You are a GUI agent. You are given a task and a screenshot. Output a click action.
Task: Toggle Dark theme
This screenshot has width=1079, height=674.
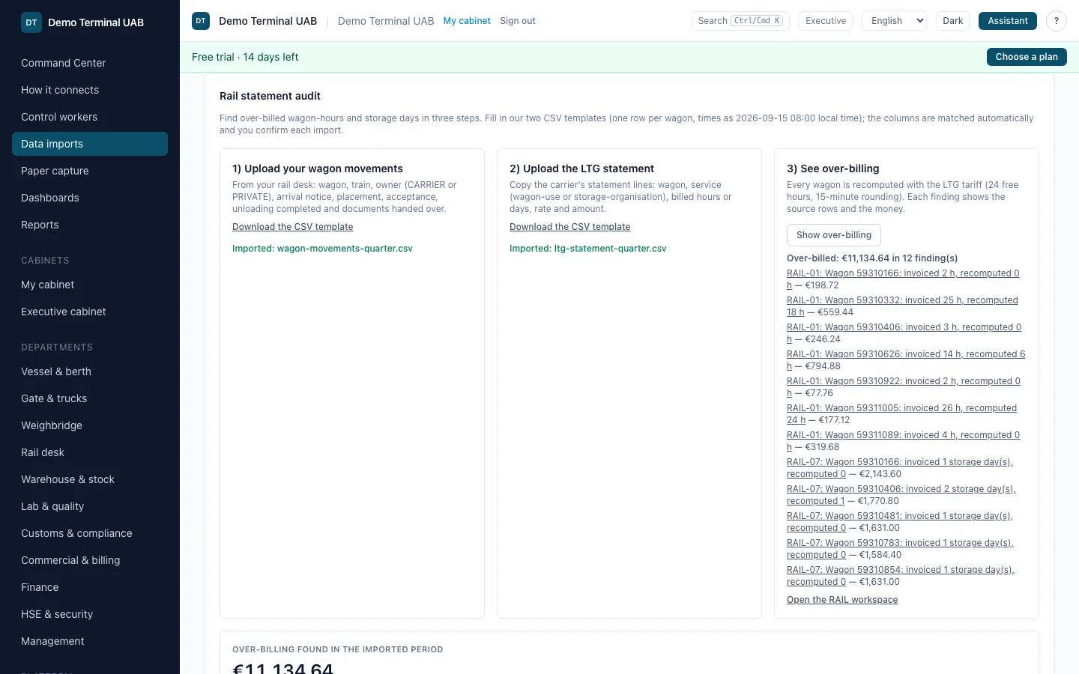point(953,21)
